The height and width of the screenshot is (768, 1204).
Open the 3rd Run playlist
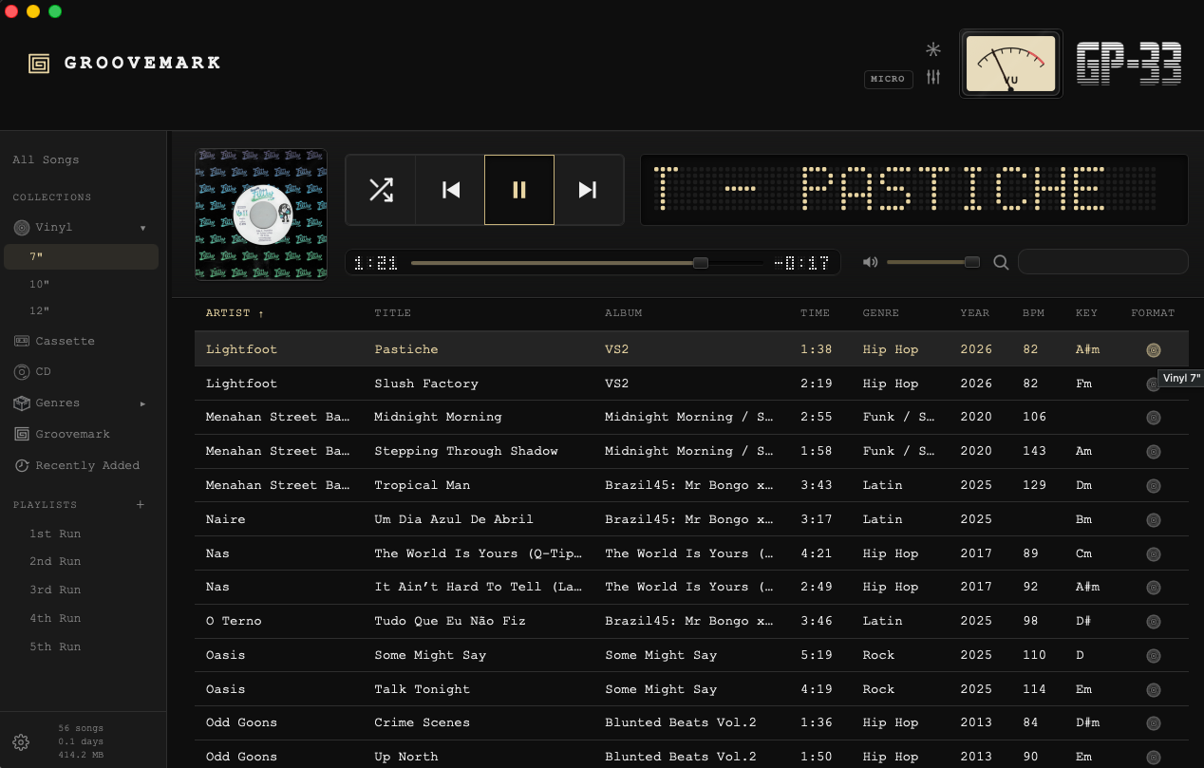click(x=55, y=590)
